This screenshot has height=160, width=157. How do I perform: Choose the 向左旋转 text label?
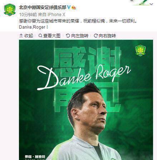[x=80, y=35]
